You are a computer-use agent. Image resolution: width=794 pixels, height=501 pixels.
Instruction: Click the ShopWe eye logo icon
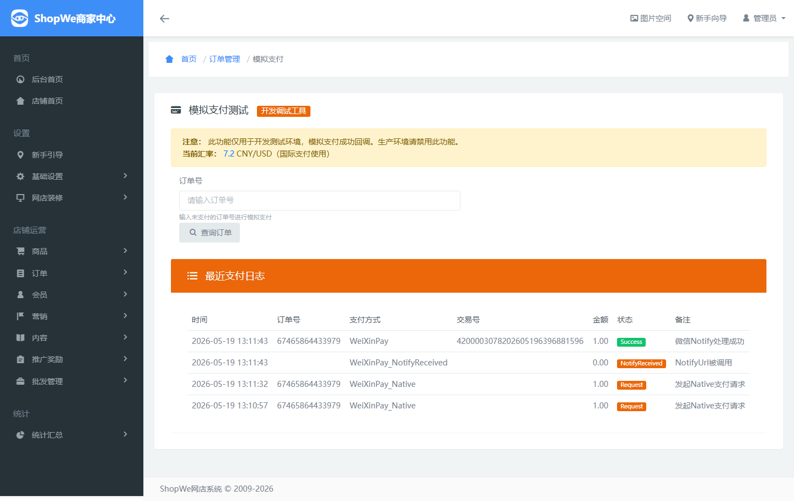click(19, 18)
